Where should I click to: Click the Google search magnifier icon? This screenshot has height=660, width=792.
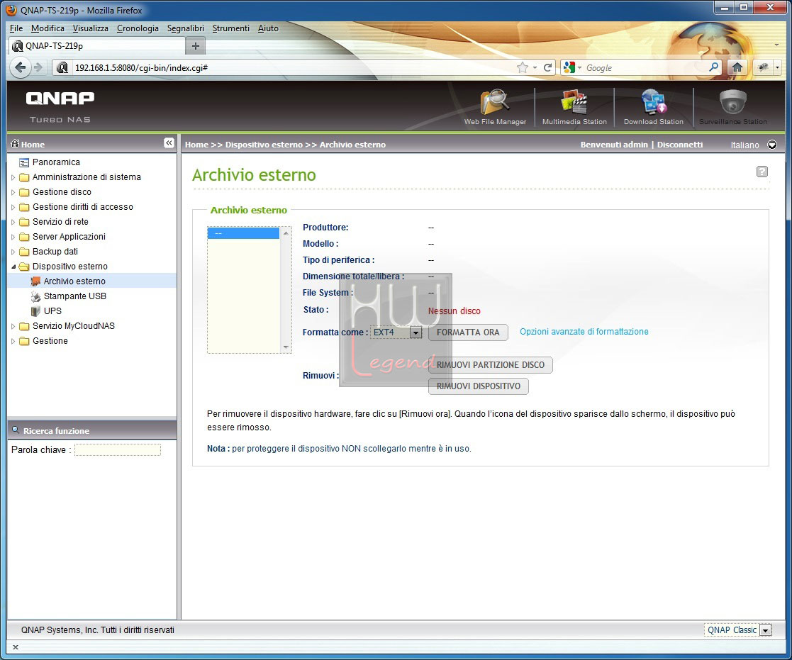tap(714, 67)
